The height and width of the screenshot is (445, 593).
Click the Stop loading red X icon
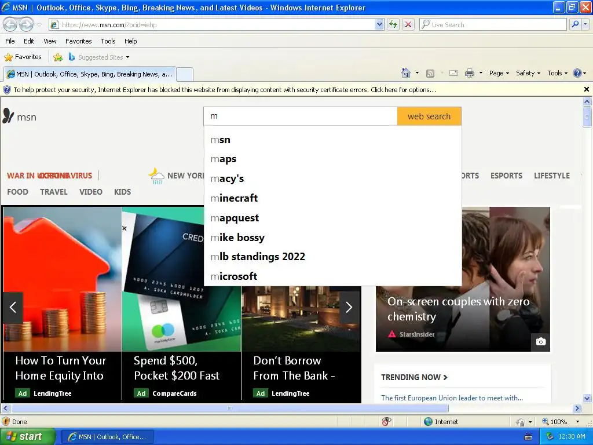click(x=408, y=24)
